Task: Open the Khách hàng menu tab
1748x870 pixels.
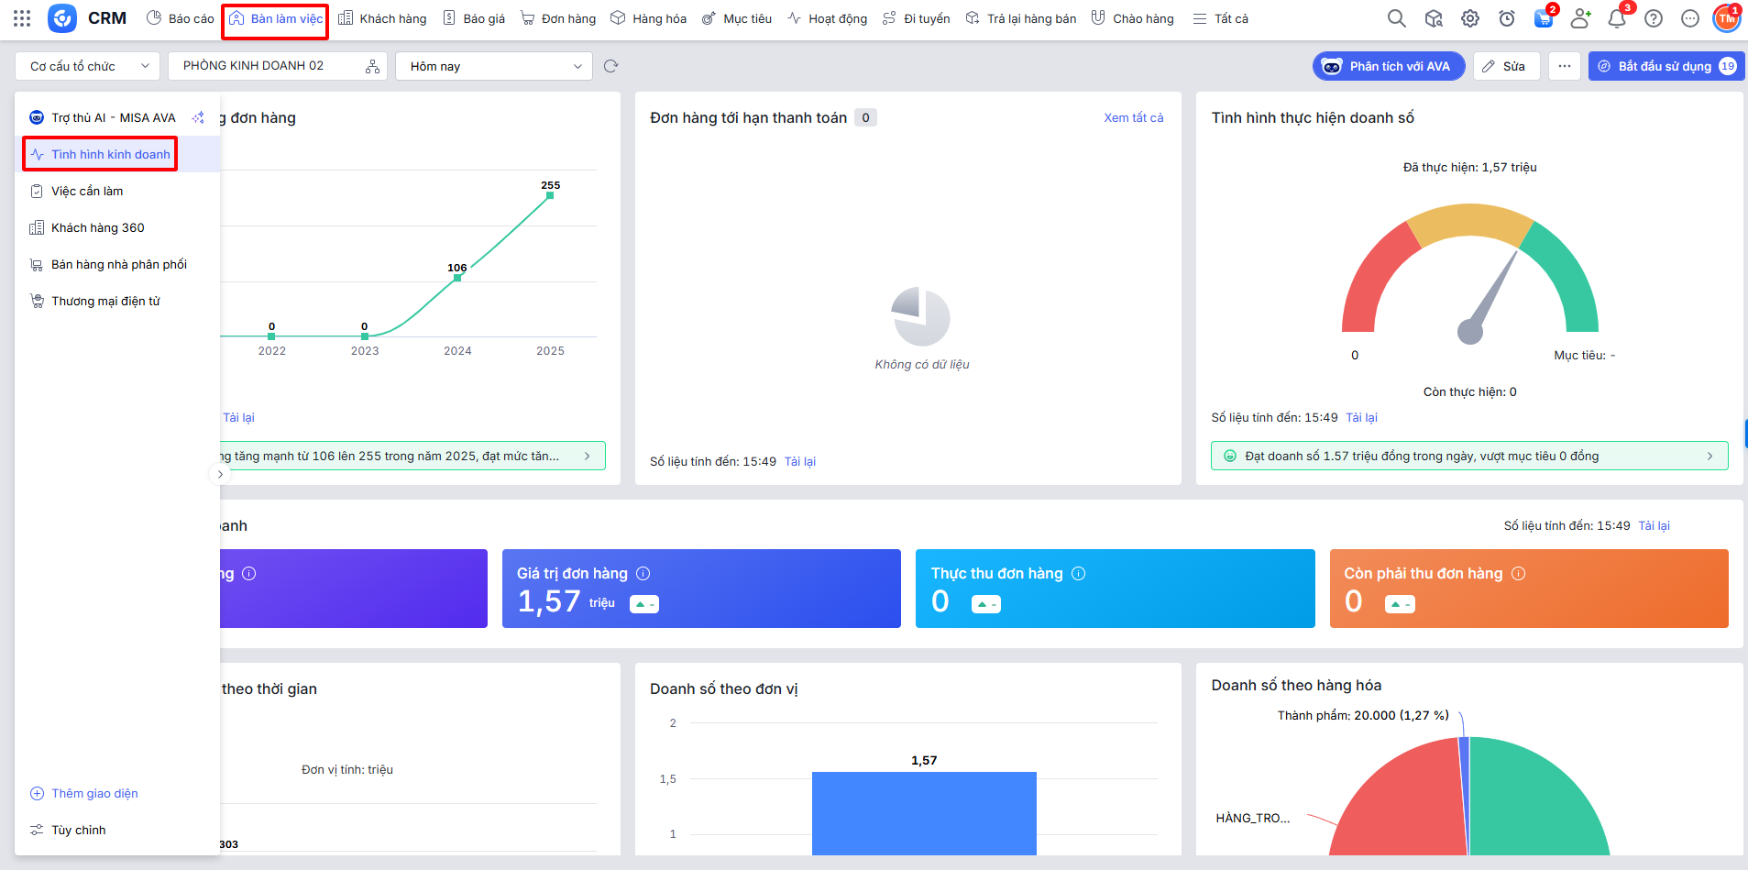Action: (382, 18)
